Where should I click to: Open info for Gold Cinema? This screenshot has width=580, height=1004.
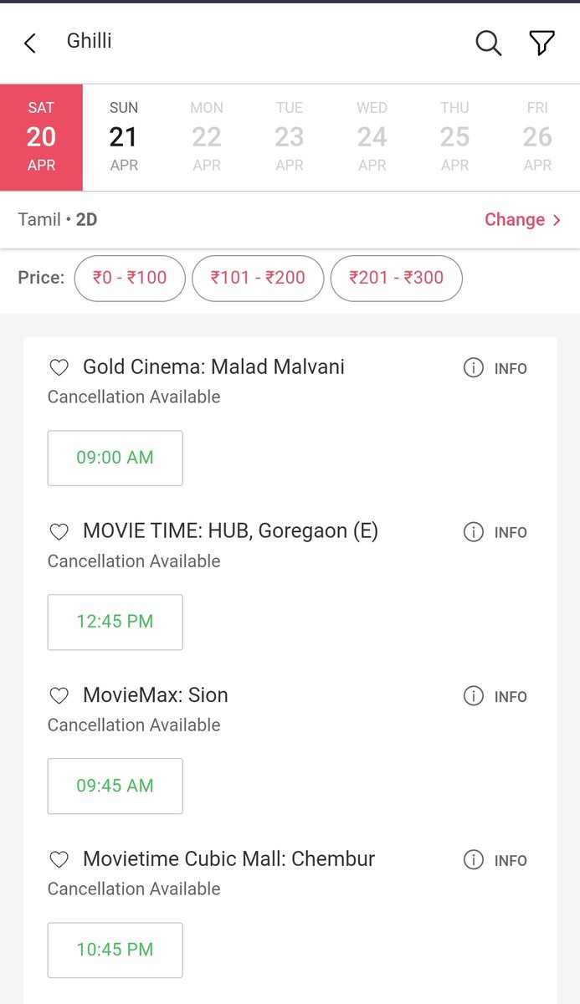pyautogui.click(x=495, y=368)
